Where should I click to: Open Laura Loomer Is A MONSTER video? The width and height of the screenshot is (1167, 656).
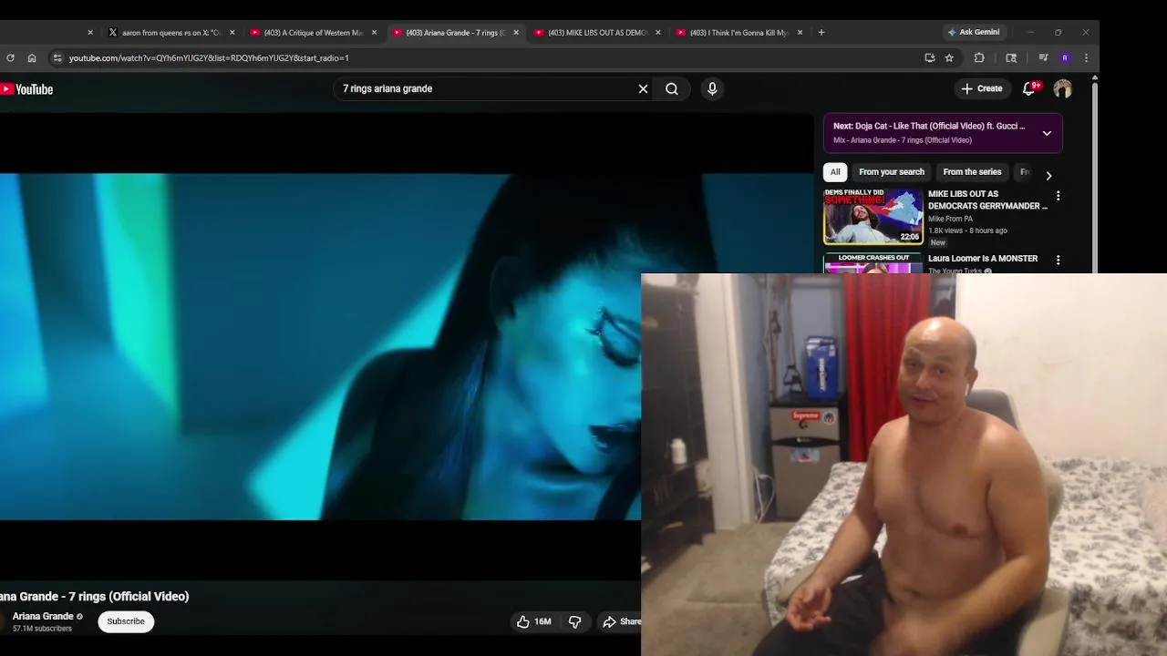pyautogui.click(x=983, y=259)
